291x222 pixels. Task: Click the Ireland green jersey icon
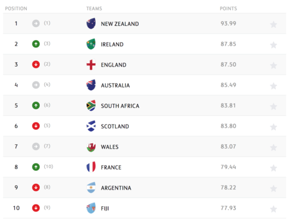pos(91,44)
